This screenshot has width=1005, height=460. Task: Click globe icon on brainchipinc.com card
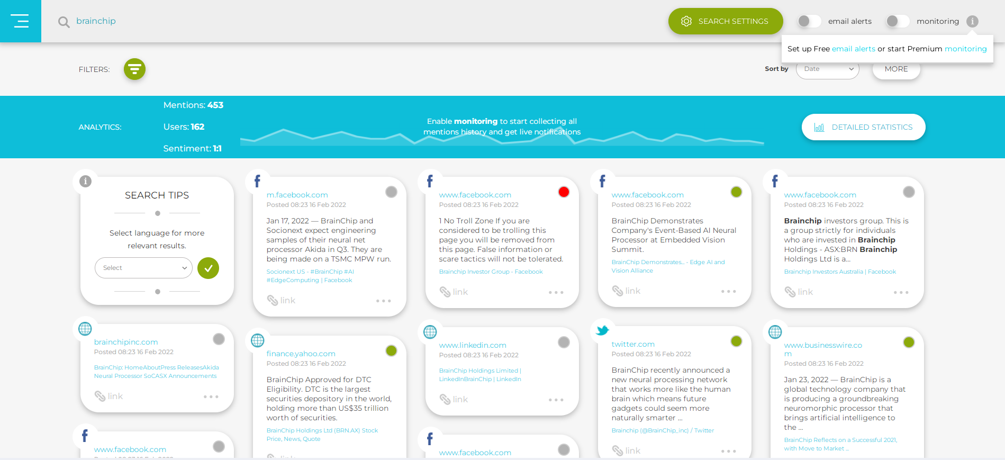pyautogui.click(x=85, y=329)
